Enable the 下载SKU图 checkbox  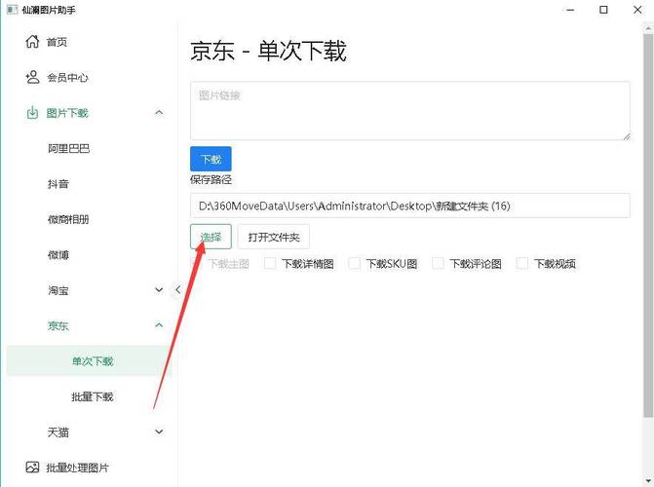(x=354, y=263)
